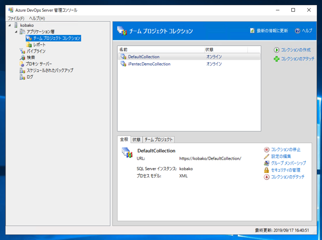Open the パイプライン tree item
This screenshot has width=322, height=240.
point(36,51)
